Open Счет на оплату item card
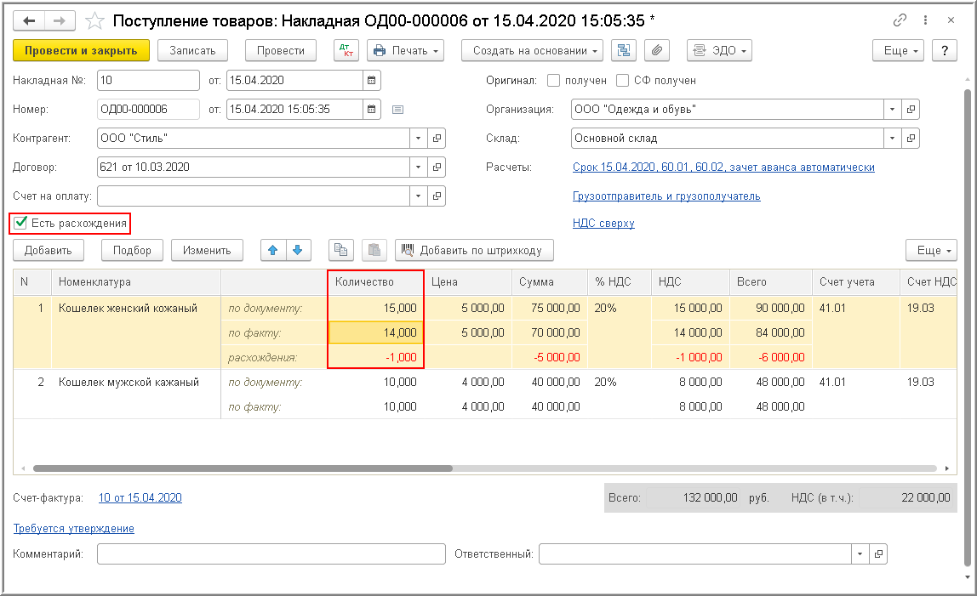 (x=437, y=196)
